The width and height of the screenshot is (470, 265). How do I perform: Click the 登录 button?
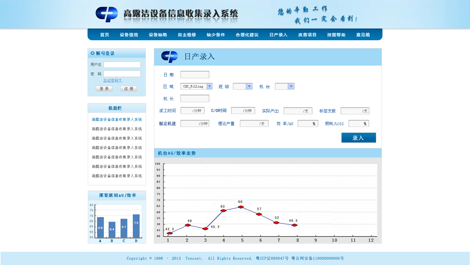(x=104, y=88)
